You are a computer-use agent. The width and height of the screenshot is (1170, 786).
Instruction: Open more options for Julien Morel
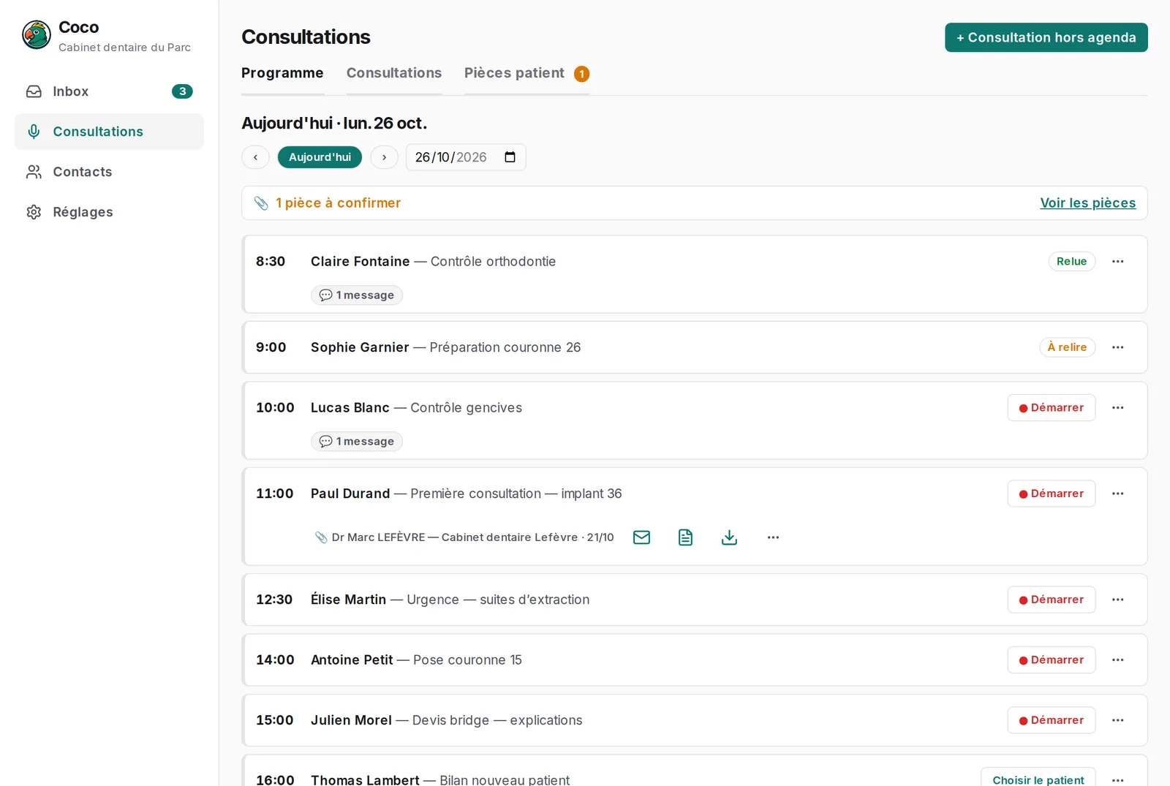point(1118,720)
